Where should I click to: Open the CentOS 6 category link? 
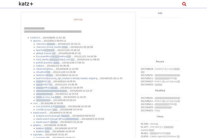point(35,38)
